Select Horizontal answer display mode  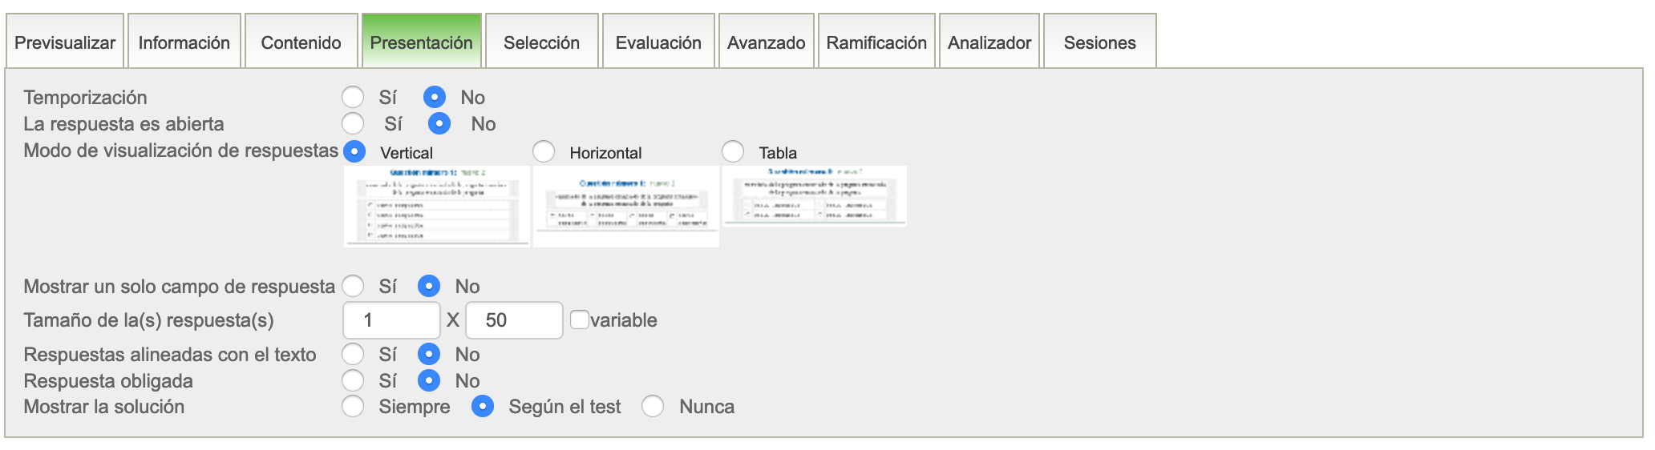[544, 151]
